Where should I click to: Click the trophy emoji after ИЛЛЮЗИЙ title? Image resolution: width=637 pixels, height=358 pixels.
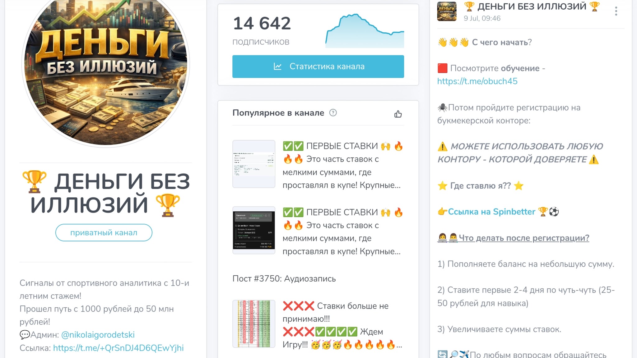[x=168, y=205]
